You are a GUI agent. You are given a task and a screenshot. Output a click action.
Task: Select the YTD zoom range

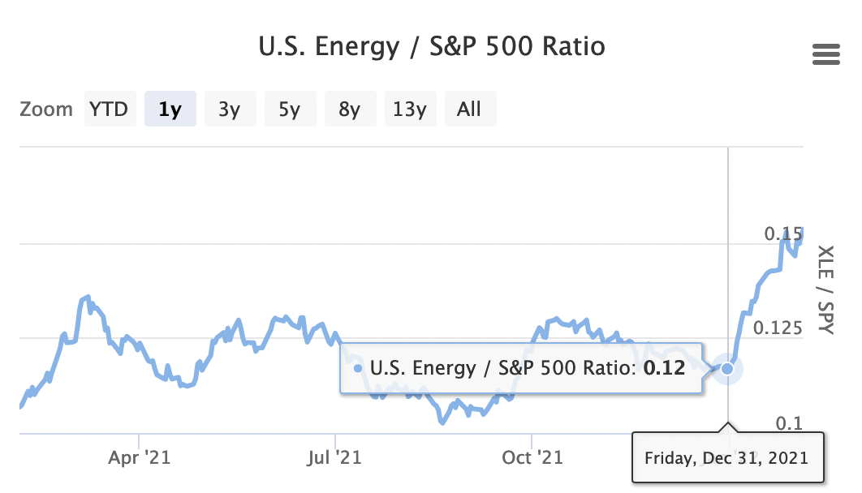[x=109, y=109]
